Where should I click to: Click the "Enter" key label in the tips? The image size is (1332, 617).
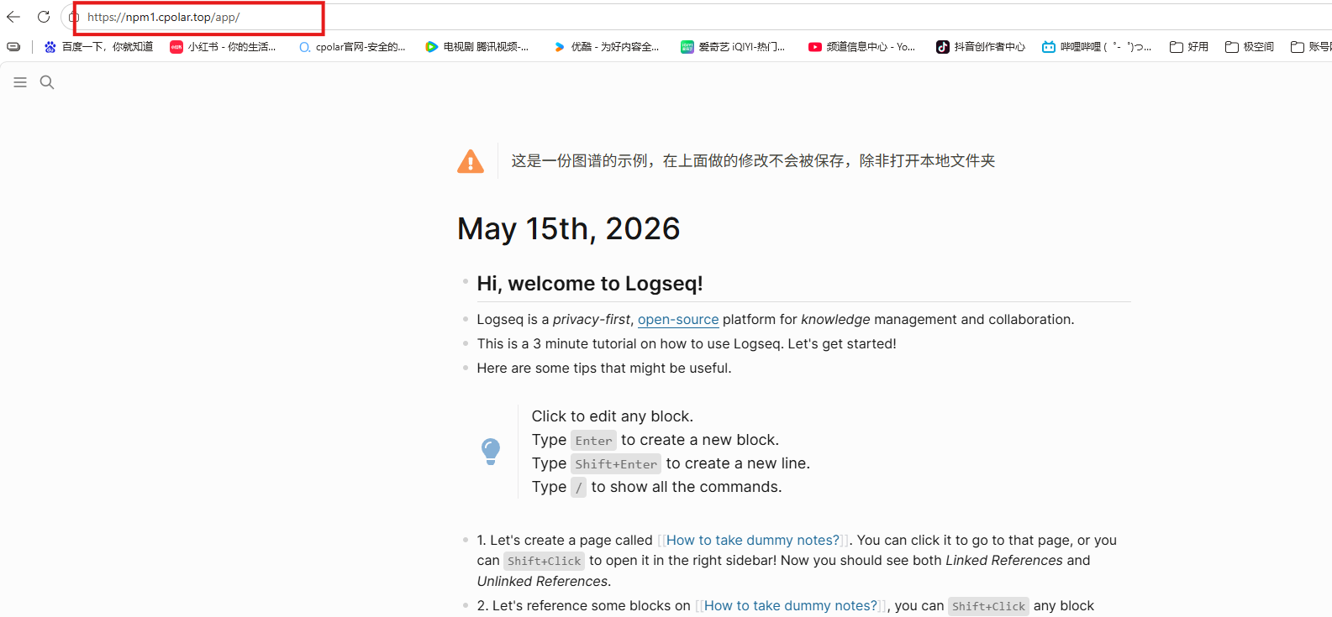[x=594, y=441]
